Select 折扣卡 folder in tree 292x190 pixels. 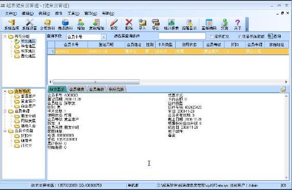[26, 135]
